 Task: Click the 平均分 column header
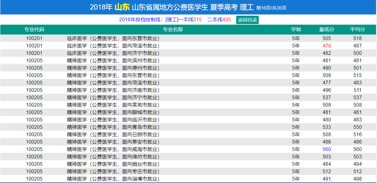358,30
